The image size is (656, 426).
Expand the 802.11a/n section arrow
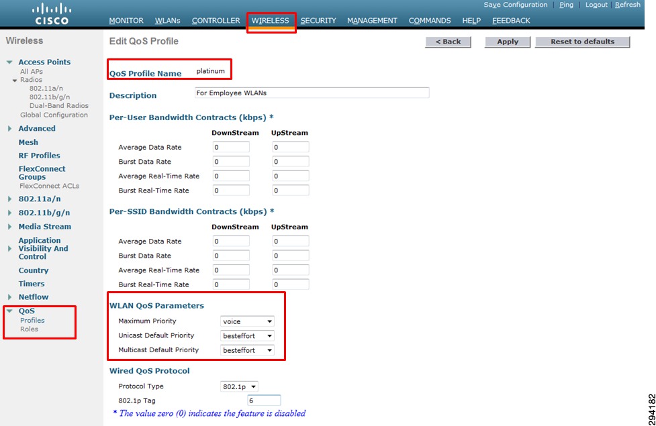(9, 199)
